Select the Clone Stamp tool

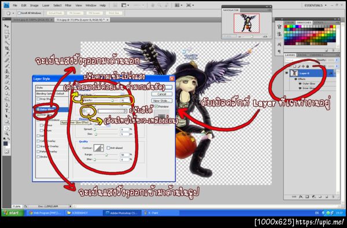coord(6,71)
